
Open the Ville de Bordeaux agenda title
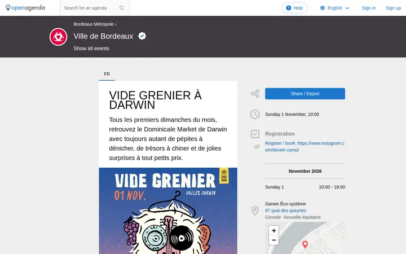[x=103, y=36]
